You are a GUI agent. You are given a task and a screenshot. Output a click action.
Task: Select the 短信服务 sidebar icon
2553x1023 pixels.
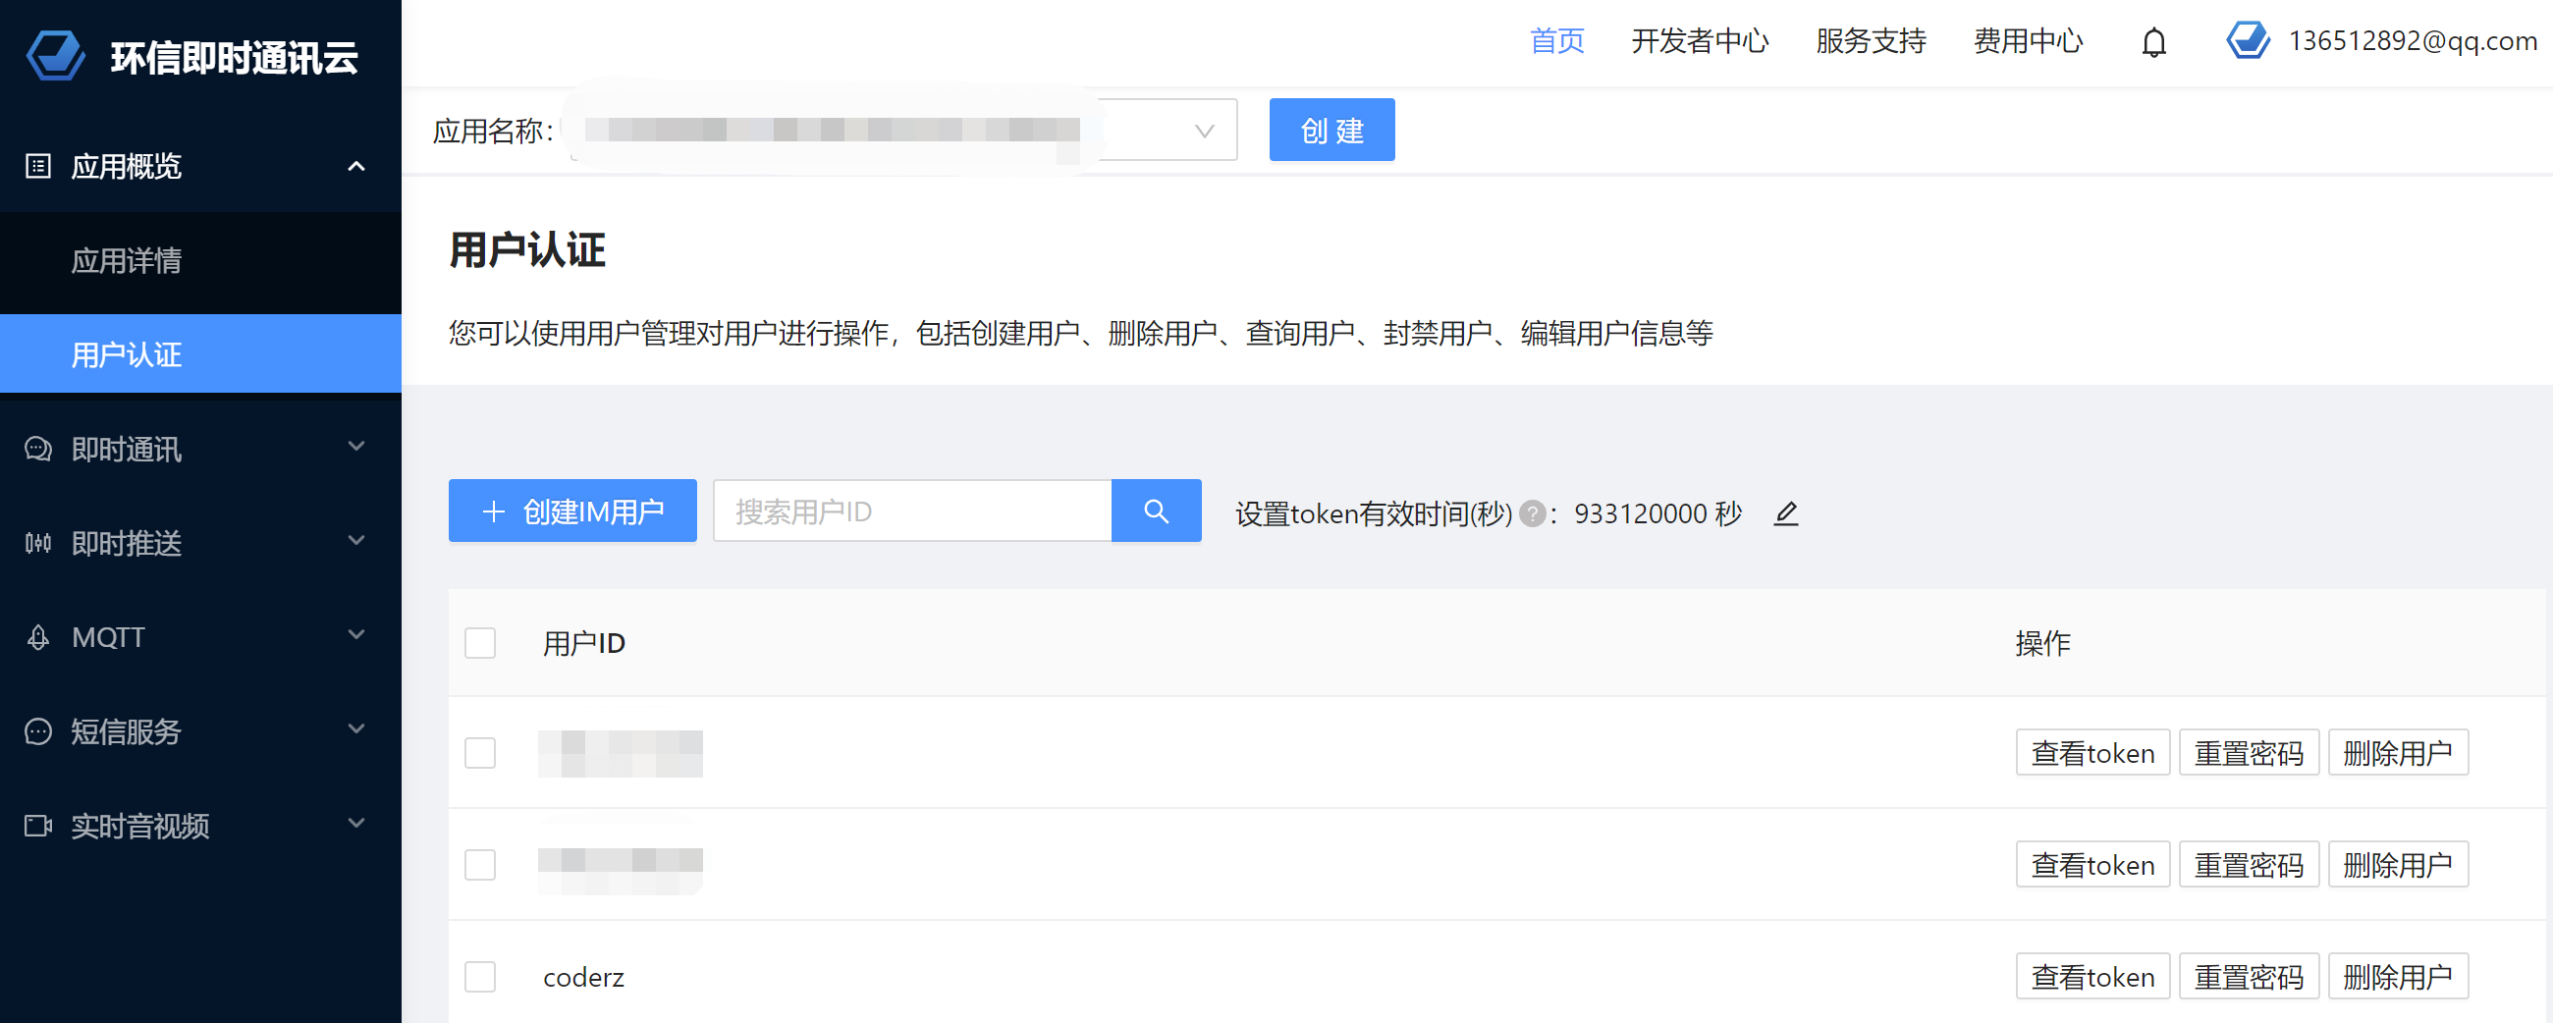[36, 731]
